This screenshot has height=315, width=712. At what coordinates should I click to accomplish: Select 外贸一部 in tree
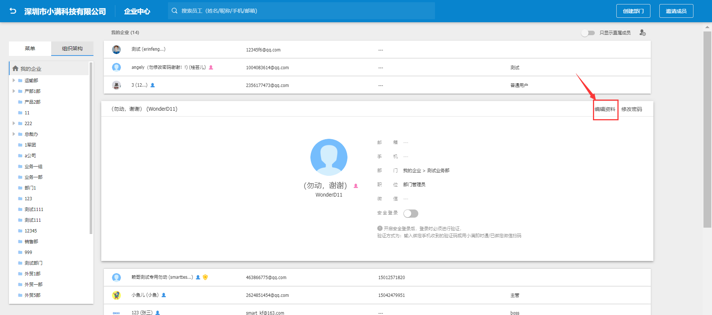tap(33, 284)
